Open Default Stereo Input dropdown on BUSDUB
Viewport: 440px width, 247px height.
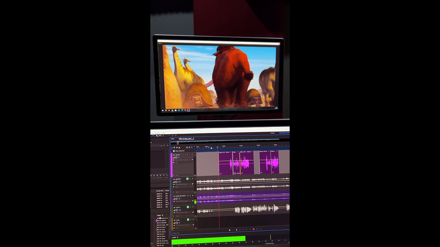pyautogui.click(x=183, y=184)
